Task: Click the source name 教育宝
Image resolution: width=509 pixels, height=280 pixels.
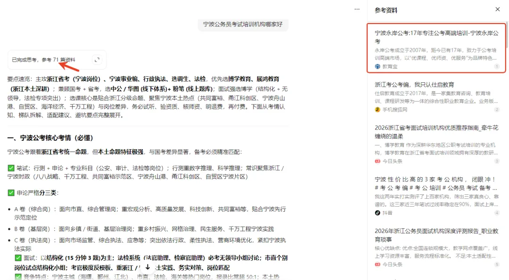Action: pyautogui.click(x=390, y=66)
